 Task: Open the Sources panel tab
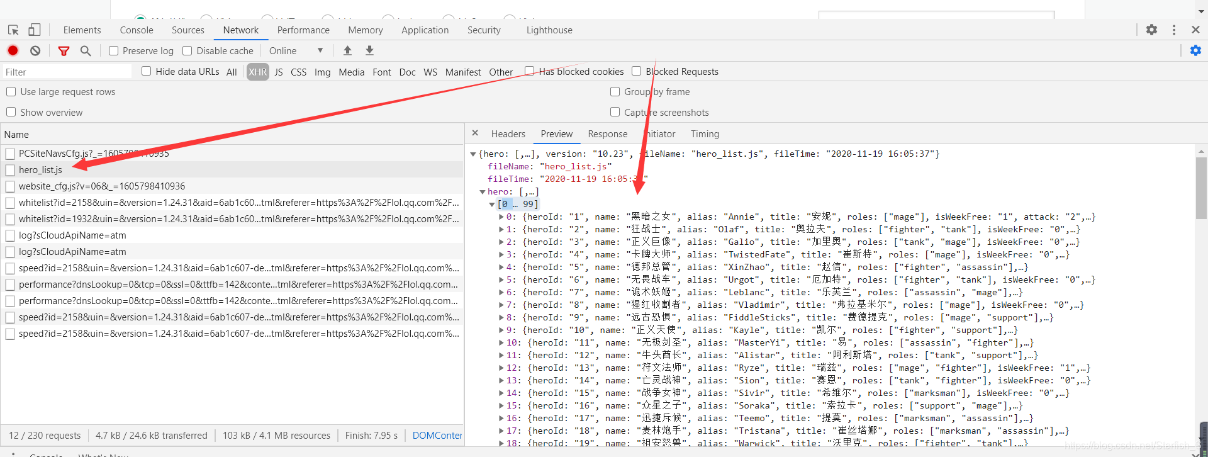click(188, 30)
